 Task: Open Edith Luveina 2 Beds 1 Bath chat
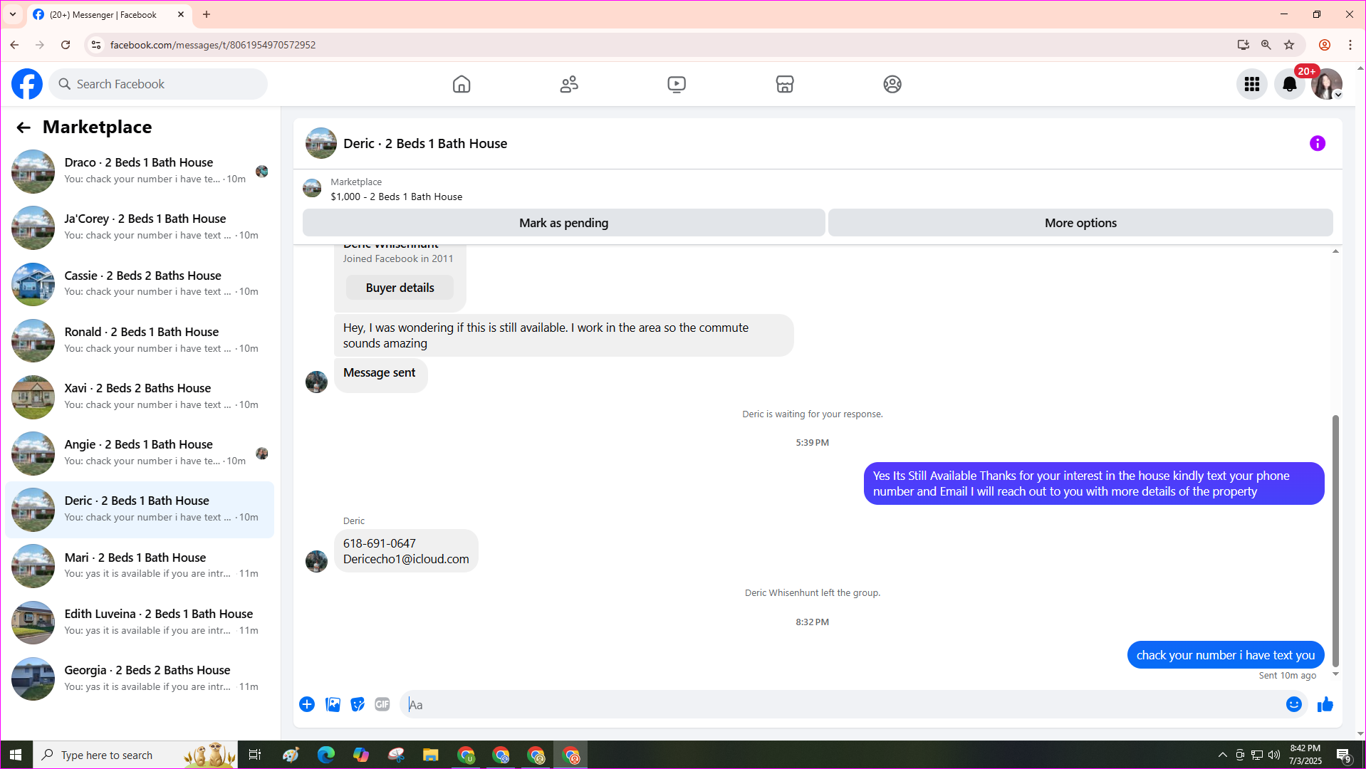click(x=140, y=622)
